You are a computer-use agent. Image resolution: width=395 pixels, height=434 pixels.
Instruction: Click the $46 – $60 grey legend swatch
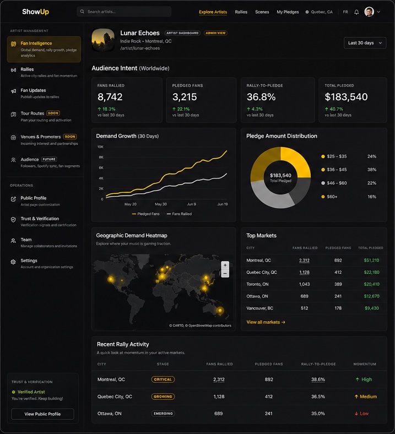(x=323, y=183)
